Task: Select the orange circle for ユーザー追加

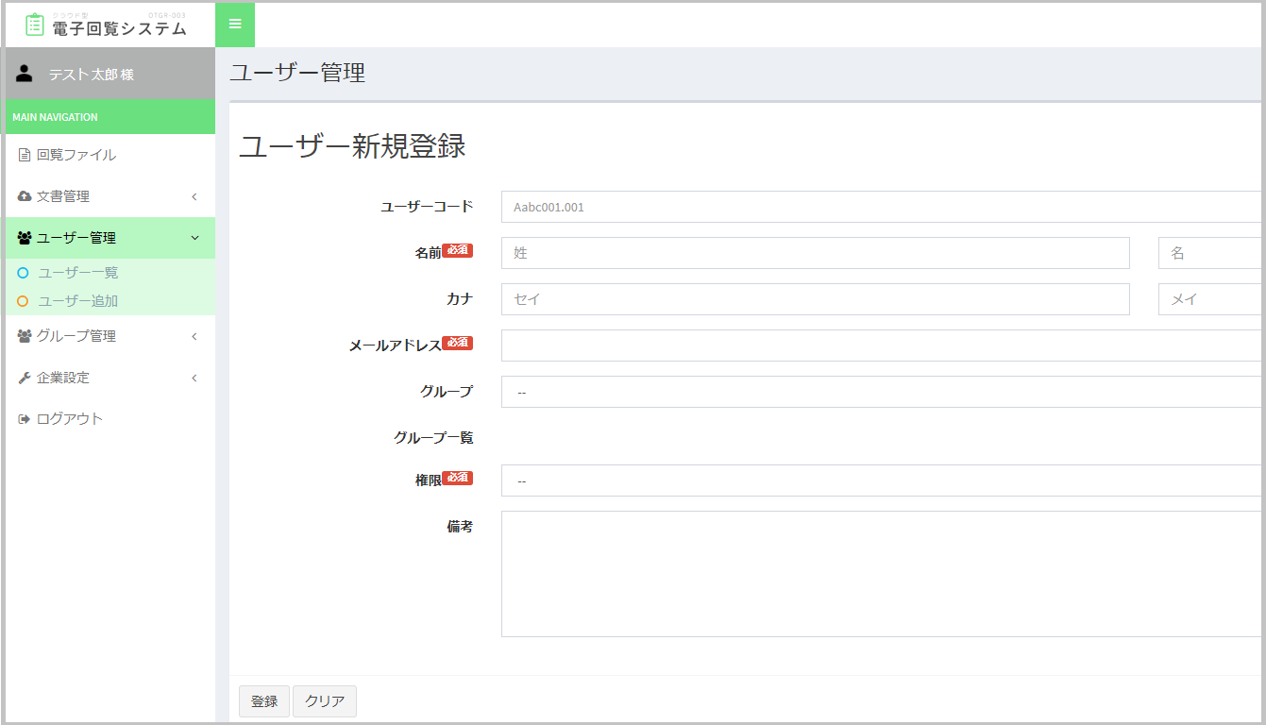Action: pos(24,301)
